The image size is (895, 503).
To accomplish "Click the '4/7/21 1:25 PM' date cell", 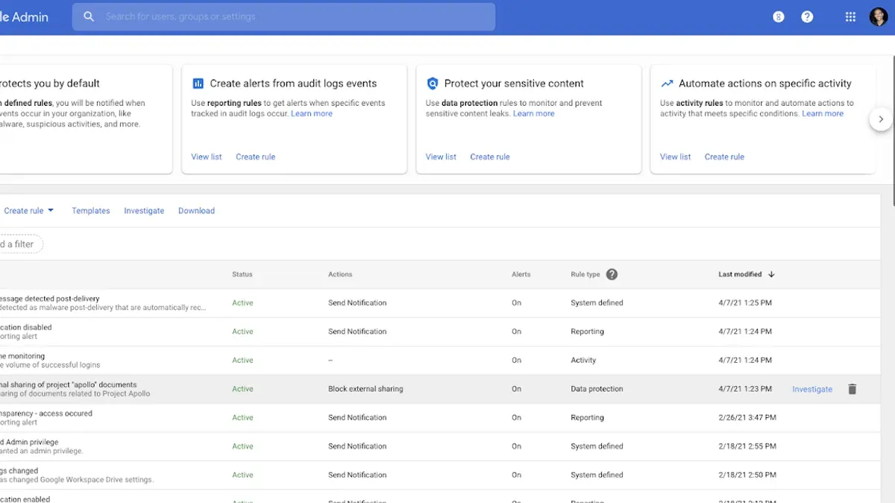I will click(745, 303).
